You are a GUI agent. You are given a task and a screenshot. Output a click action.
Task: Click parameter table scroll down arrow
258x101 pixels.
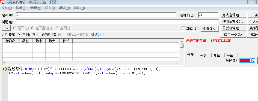(x=182, y=58)
